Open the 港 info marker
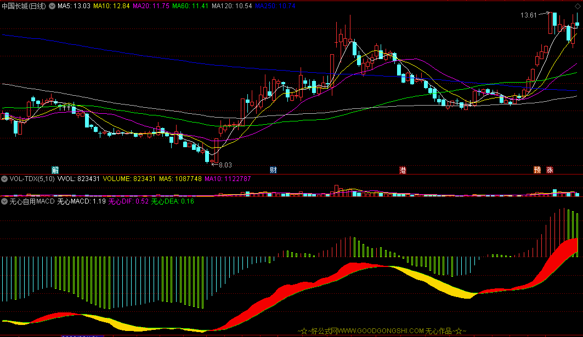 [x=403, y=170]
